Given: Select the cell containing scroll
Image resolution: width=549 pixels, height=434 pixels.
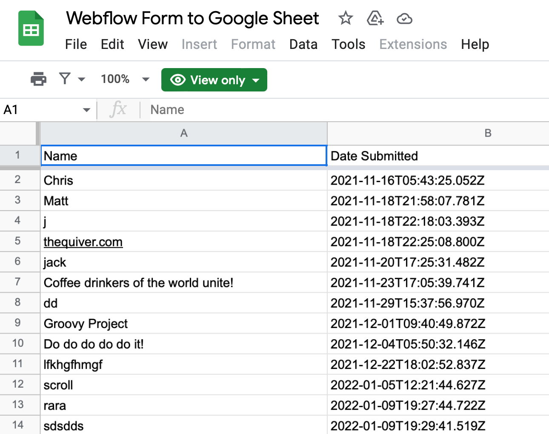Looking at the screenshot, I should pyautogui.click(x=184, y=384).
